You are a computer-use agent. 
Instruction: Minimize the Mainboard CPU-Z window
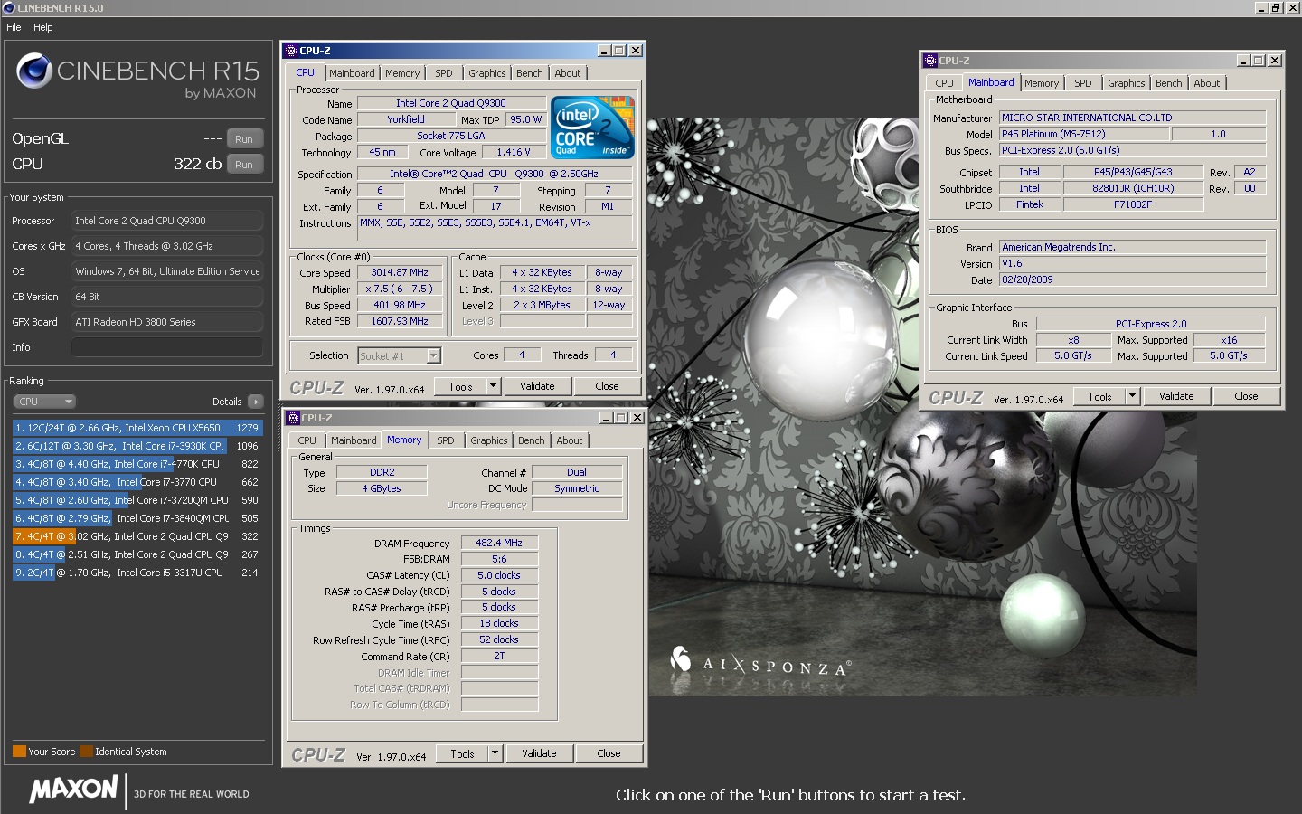(1243, 61)
